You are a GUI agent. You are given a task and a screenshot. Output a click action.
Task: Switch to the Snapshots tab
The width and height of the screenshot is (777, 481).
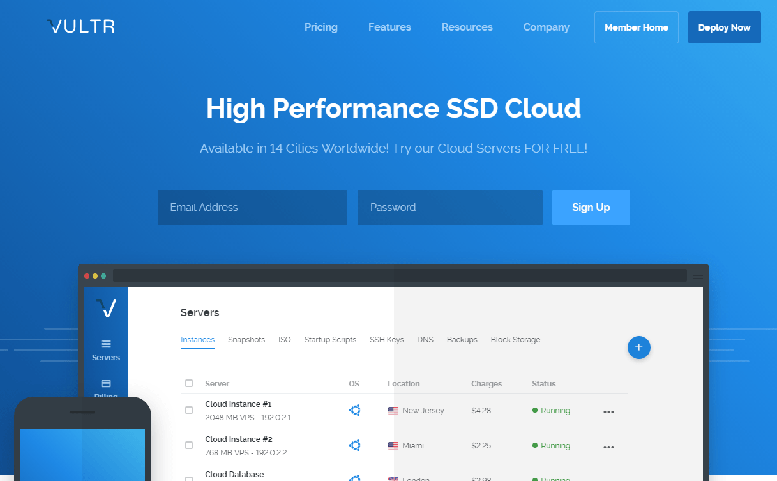click(246, 340)
